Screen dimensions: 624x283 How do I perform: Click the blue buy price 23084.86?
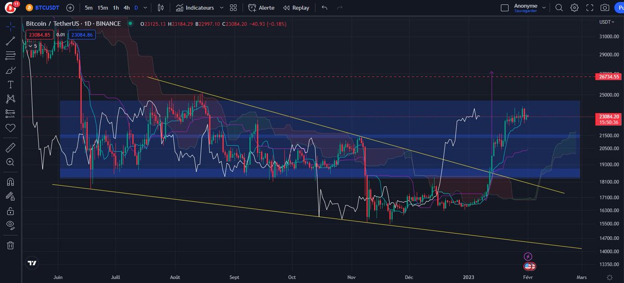click(82, 35)
